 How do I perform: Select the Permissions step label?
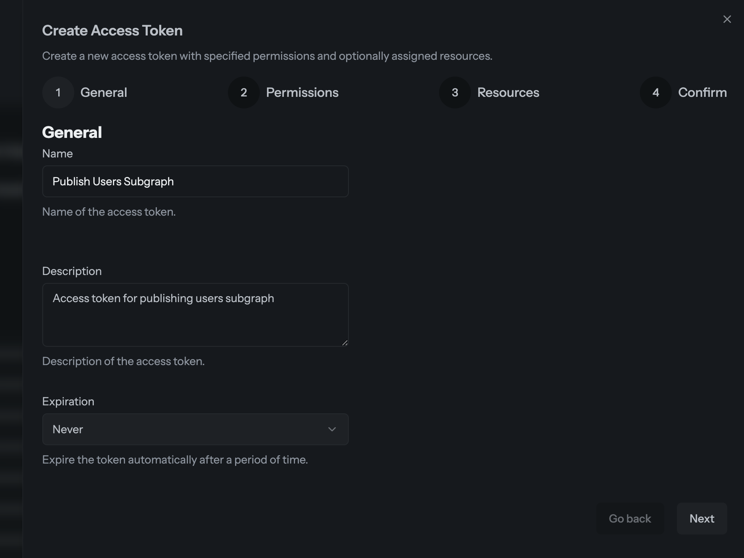[302, 92]
